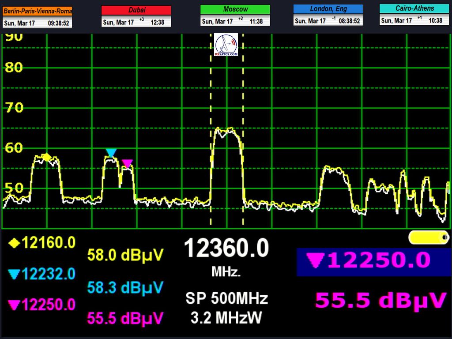Select the yellow diamond marker on the trace
This screenshot has width=452, height=339.
click(x=46, y=157)
